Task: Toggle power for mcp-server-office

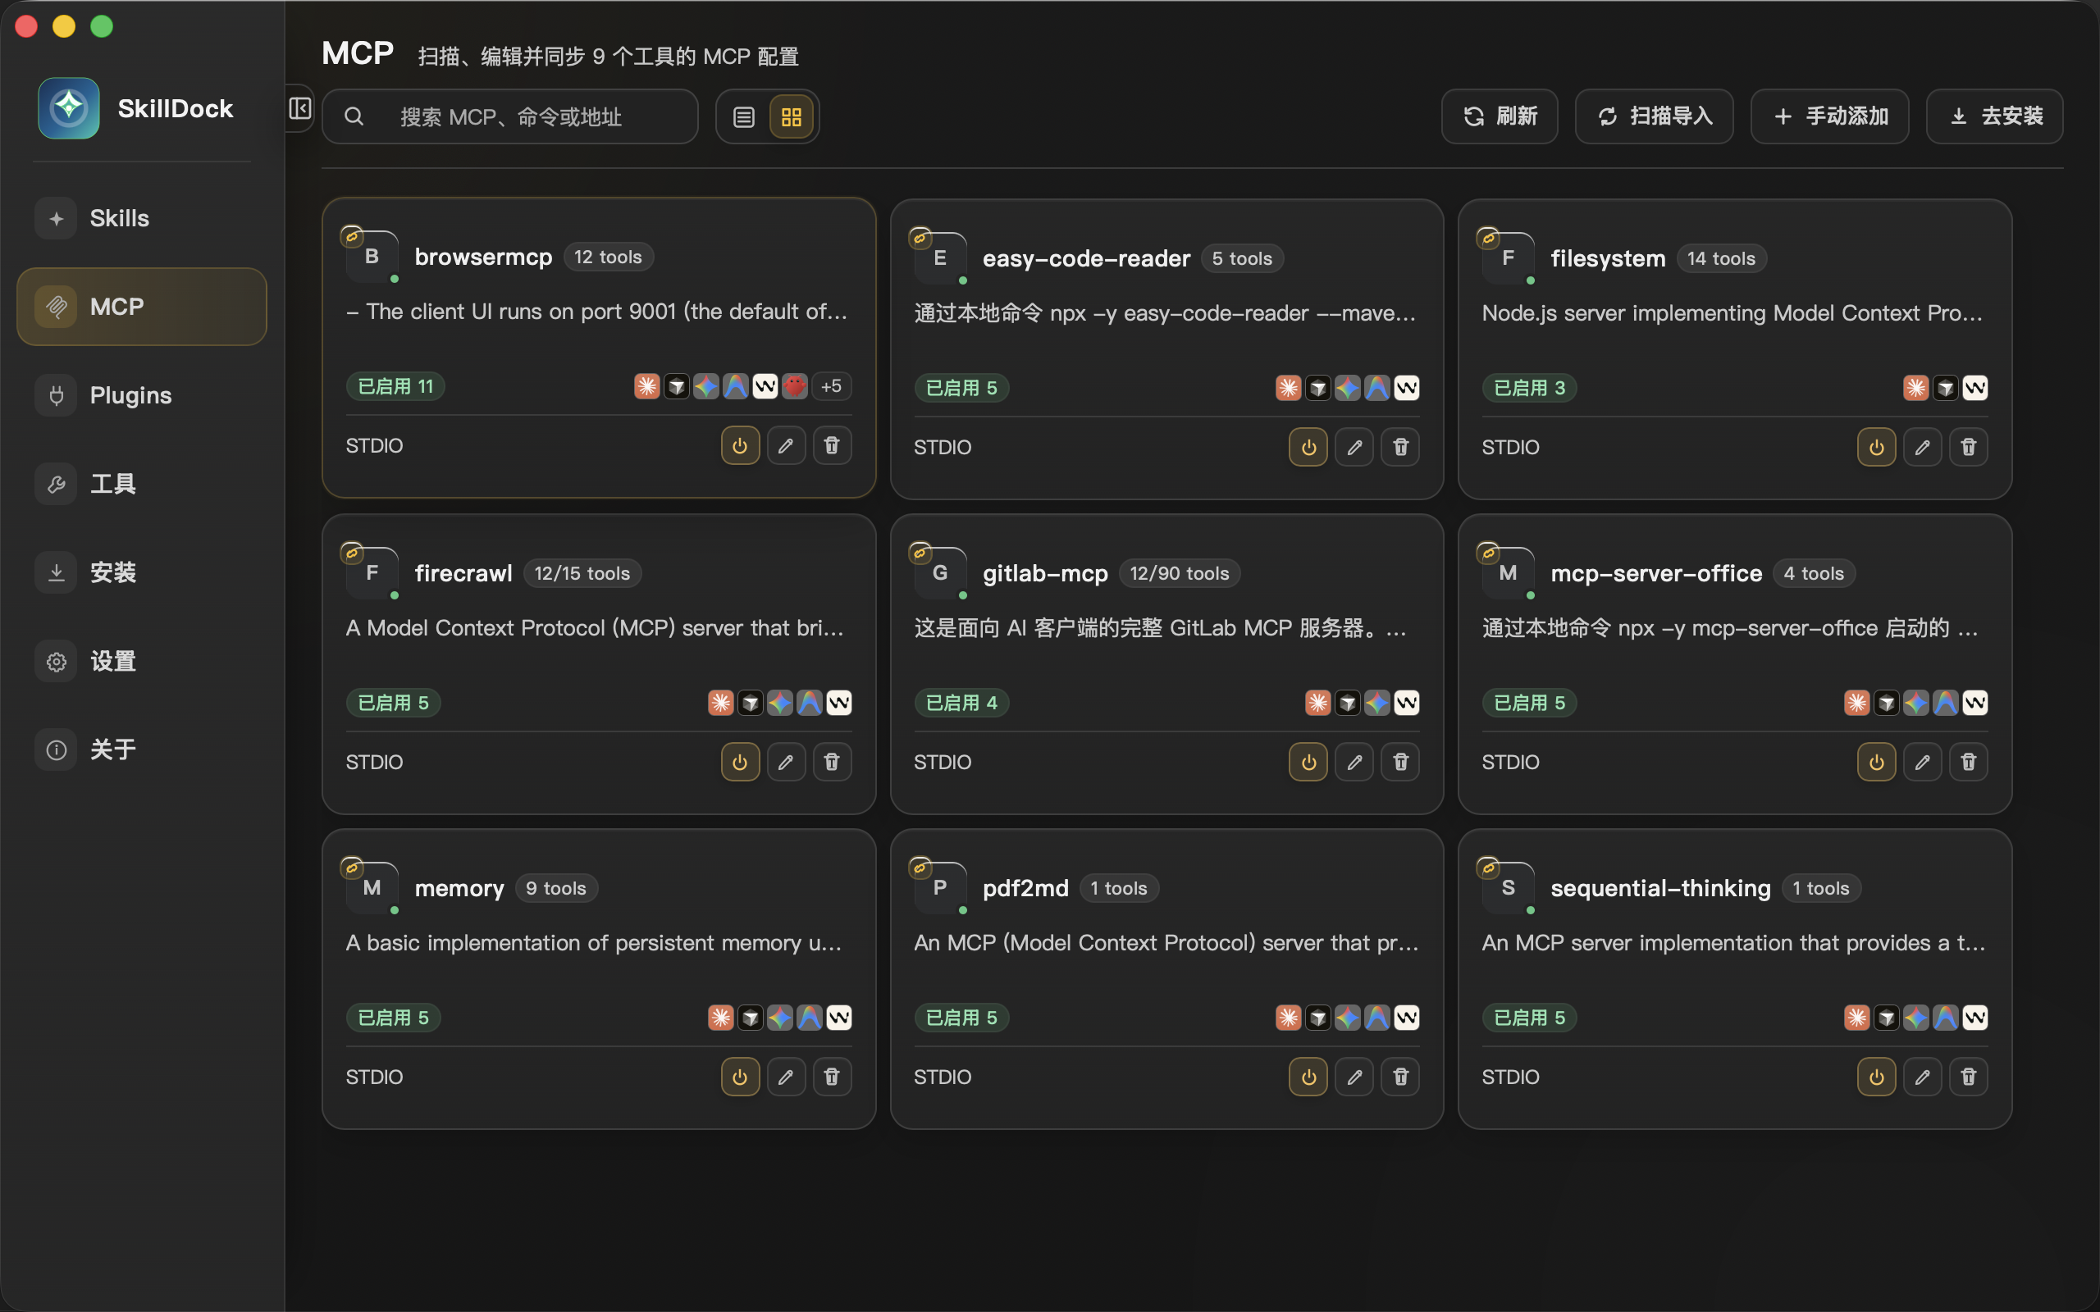Action: pos(1876,762)
